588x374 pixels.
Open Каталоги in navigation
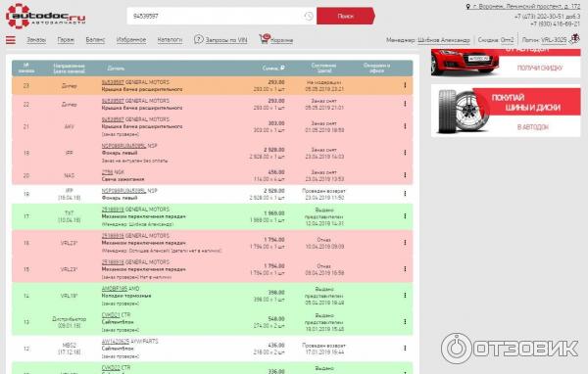coord(170,40)
